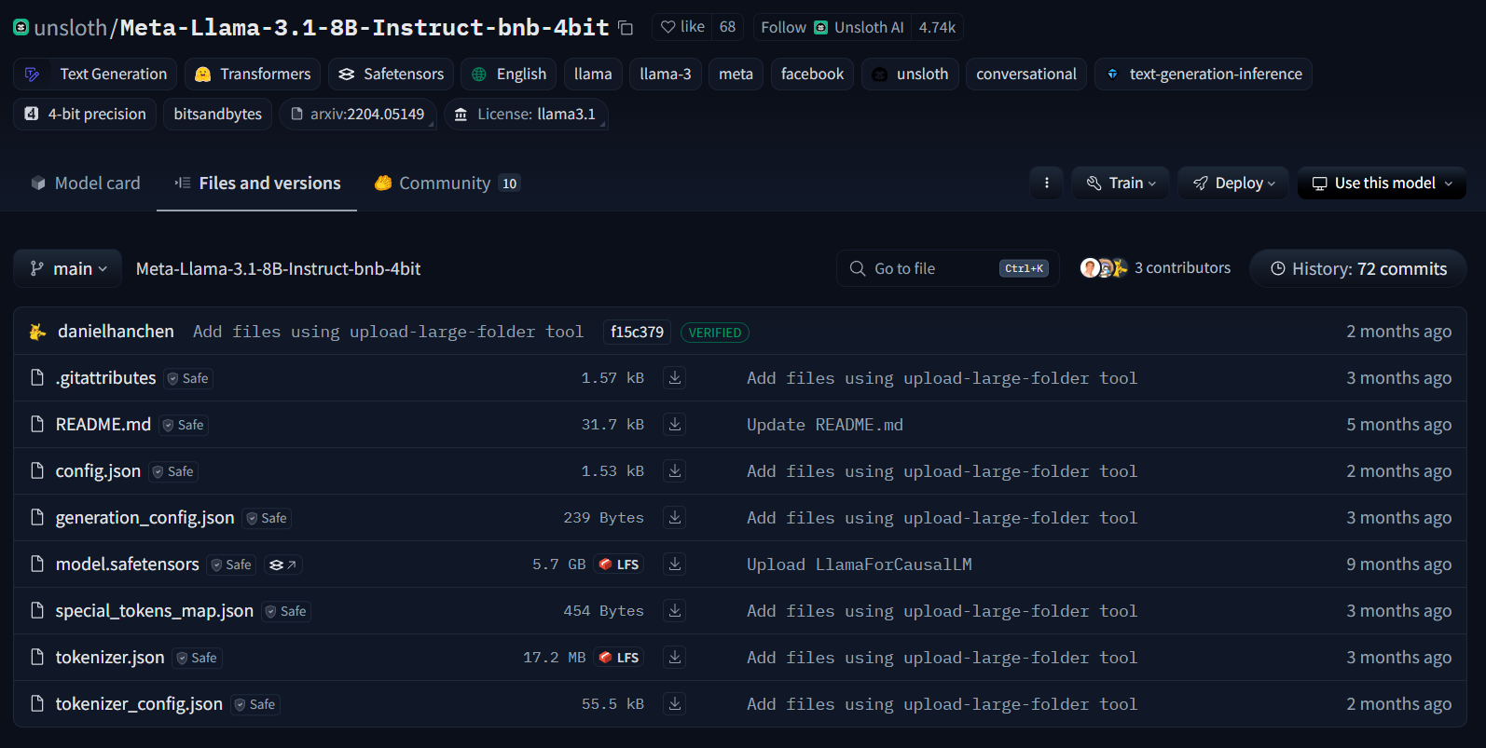Viewport: 1486px width, 748px height.
Task: Open the Community tab
Action: click(447, 184)
